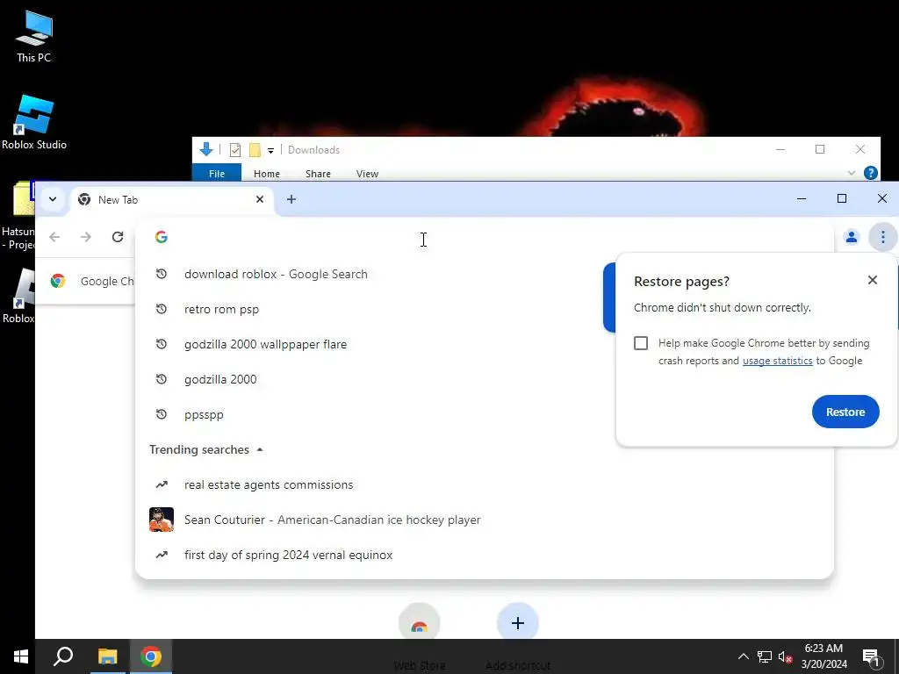This screenshot has width=899, height=674.
Task: Select suggestion download roblox - Google Search
Action: (485, 274)
